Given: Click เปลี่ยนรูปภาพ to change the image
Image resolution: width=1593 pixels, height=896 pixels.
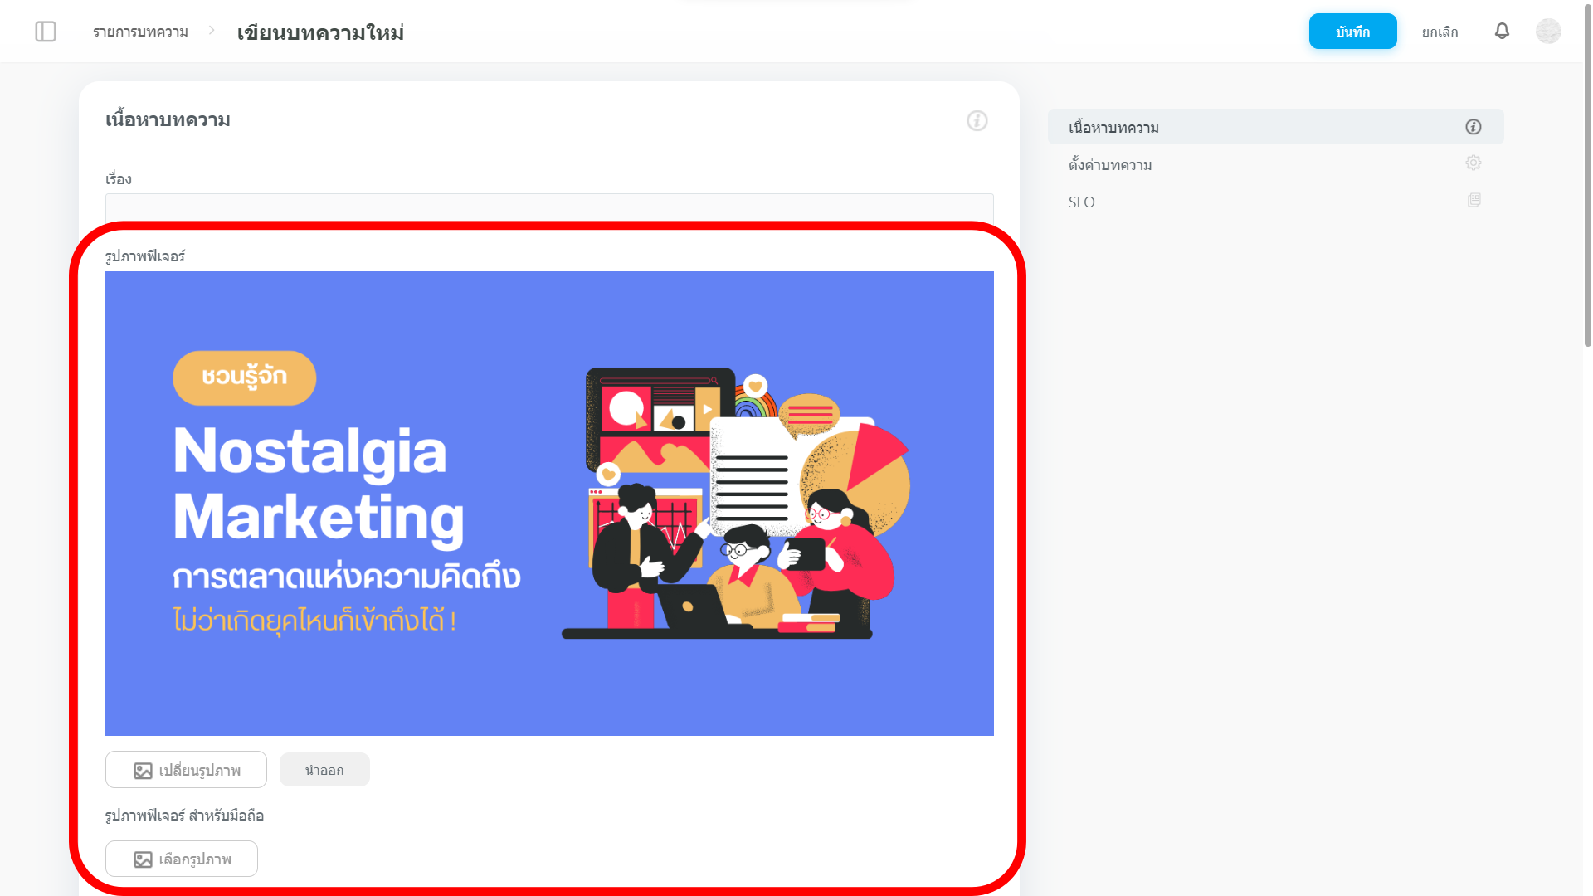Looking at the screenshot, I should coord(186,770).
